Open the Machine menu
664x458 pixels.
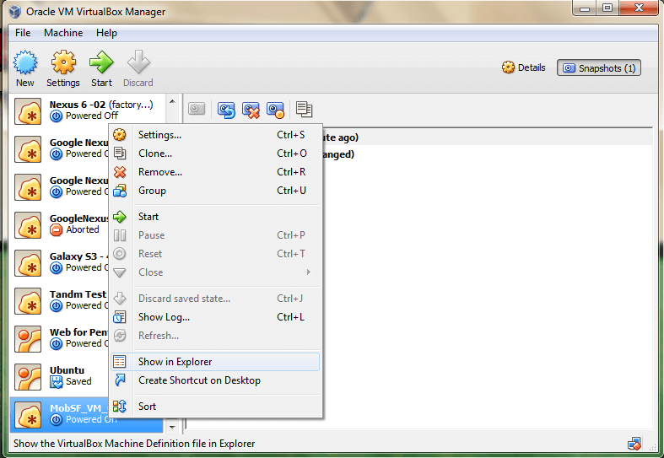click(63, 33)
